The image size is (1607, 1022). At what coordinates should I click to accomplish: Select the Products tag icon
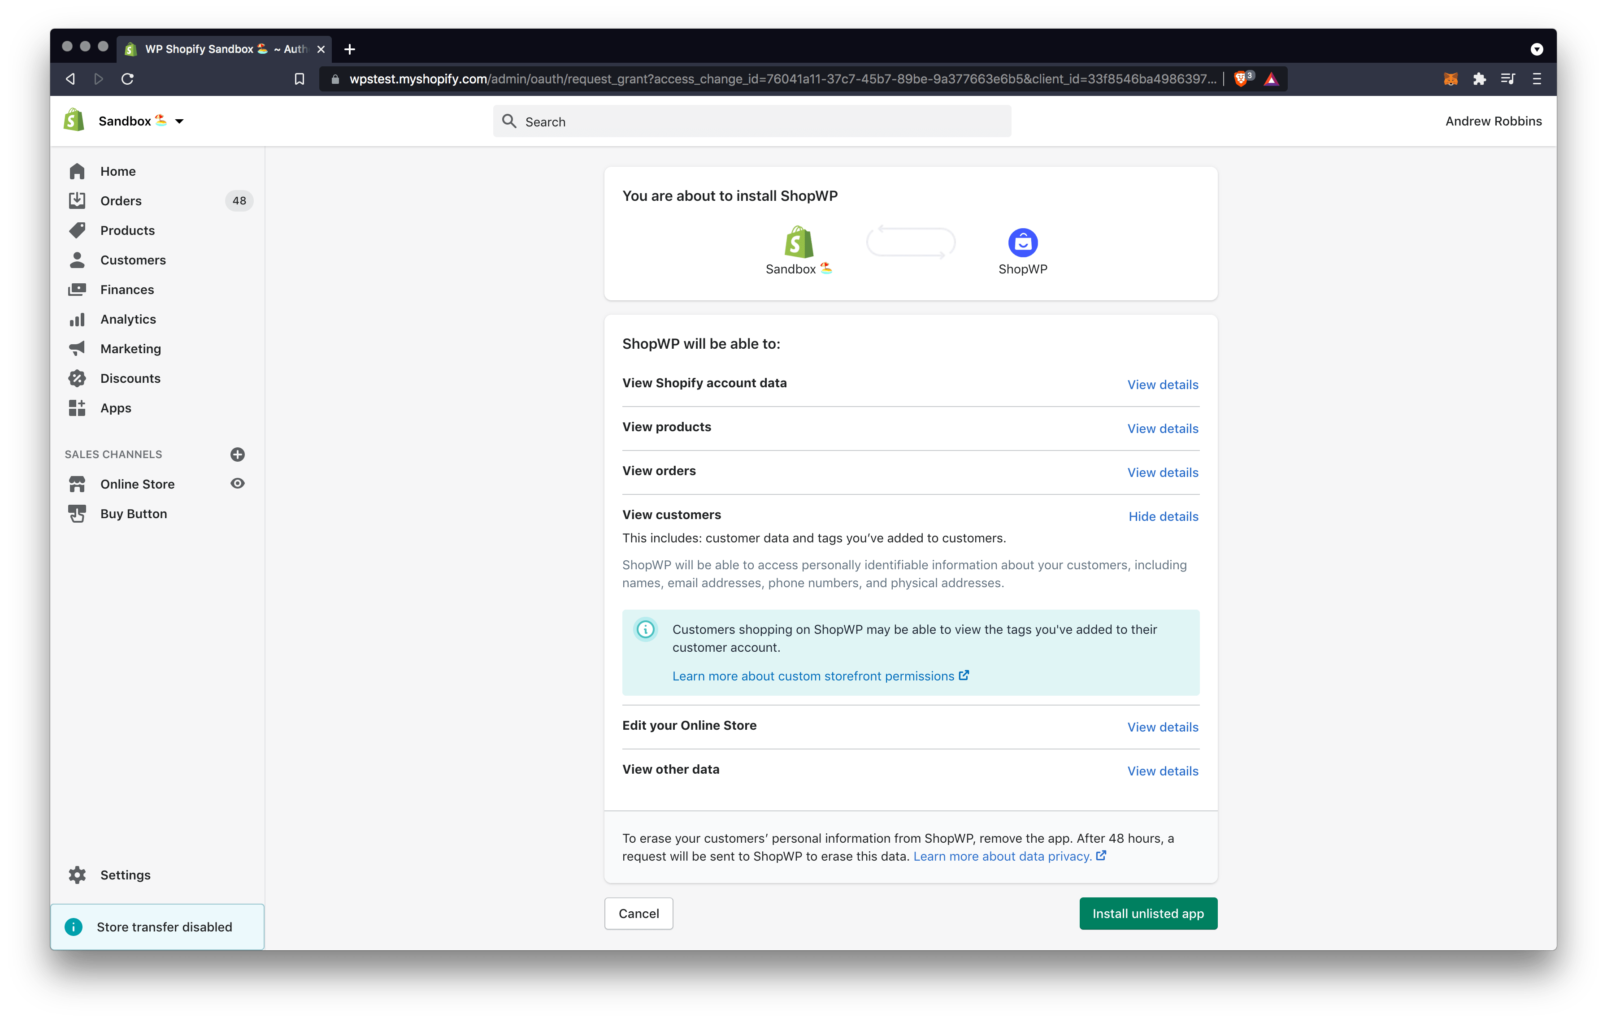point(78,230)
